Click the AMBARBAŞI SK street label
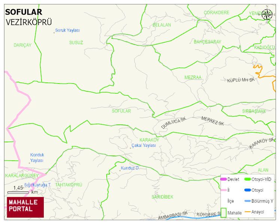The image size is (280, 224). (173, 216)
